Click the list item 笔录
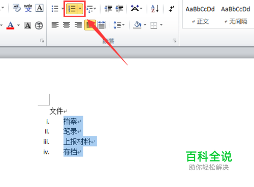This screenshot has height=187, width=254. 70,131
